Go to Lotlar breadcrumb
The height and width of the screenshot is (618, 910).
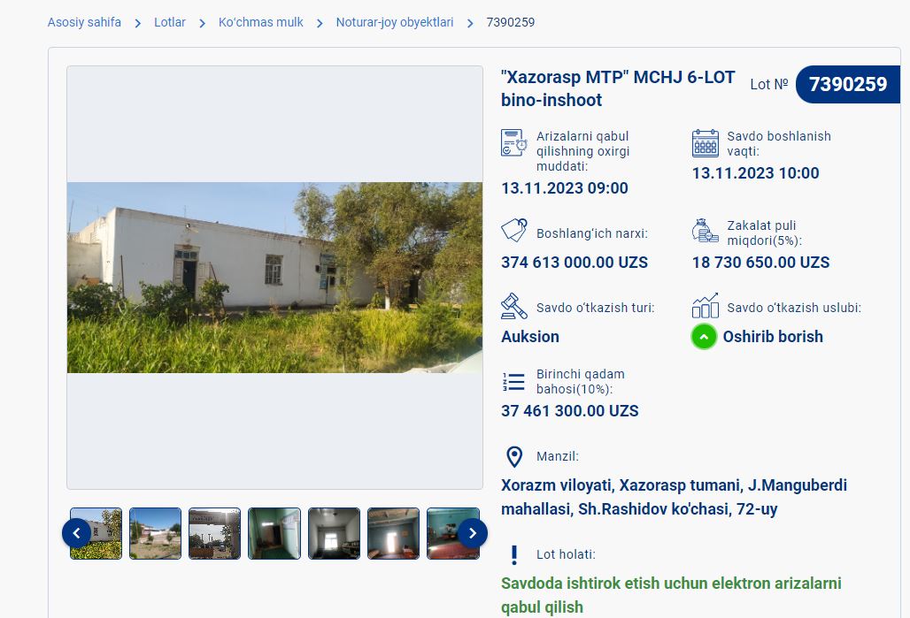[x=169, y=23]
